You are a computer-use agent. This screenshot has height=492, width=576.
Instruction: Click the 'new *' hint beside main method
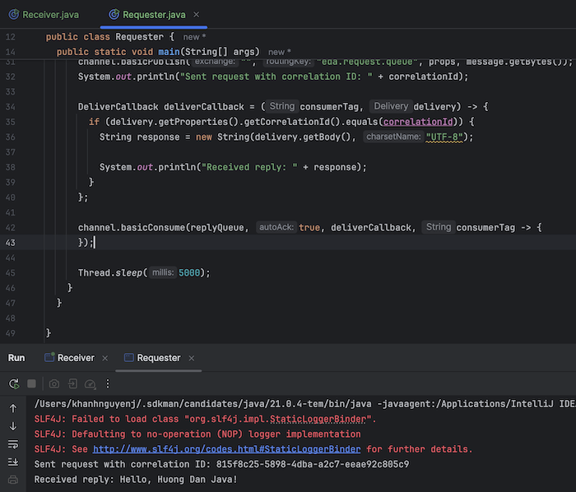(280, 52)
